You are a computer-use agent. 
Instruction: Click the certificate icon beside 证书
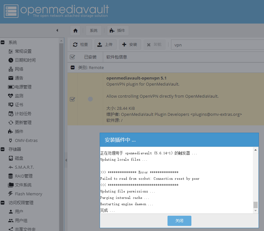point(11,105)
